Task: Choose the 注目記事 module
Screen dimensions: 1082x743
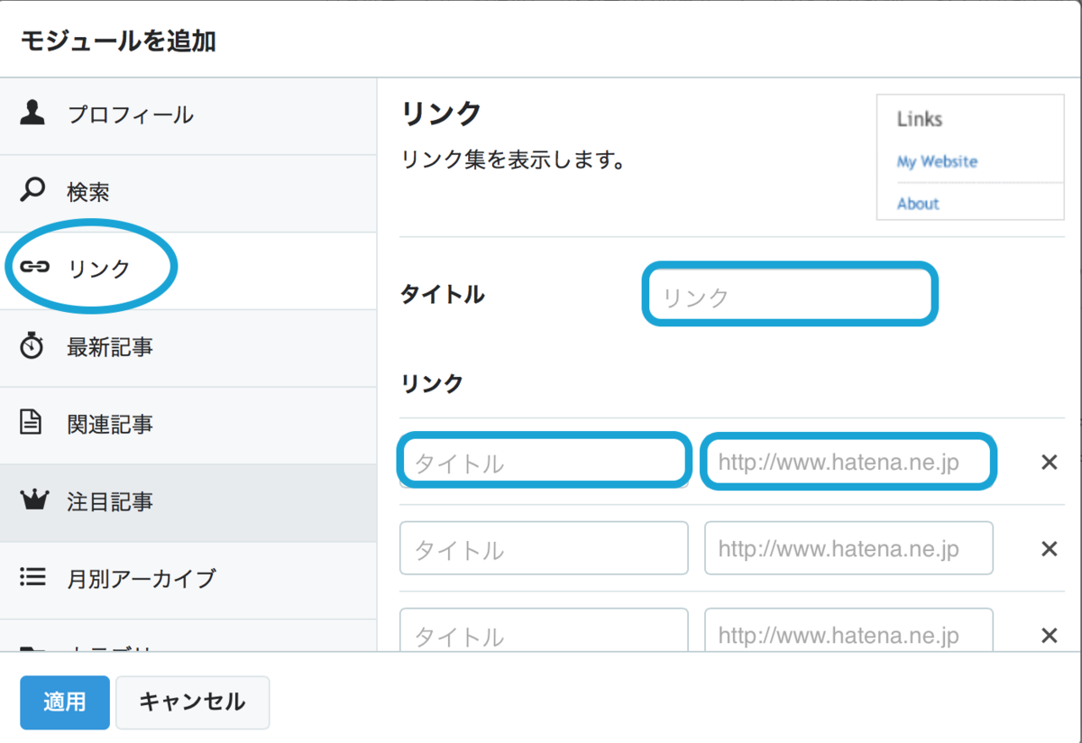Action: (x=188, y=503)
